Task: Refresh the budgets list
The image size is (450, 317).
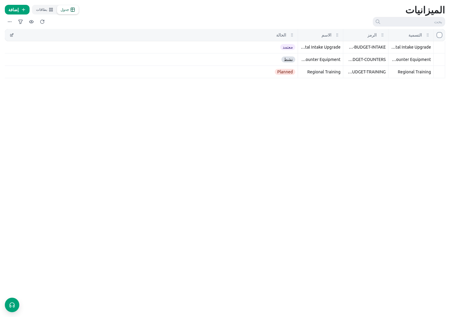Action: click(42, 22)
